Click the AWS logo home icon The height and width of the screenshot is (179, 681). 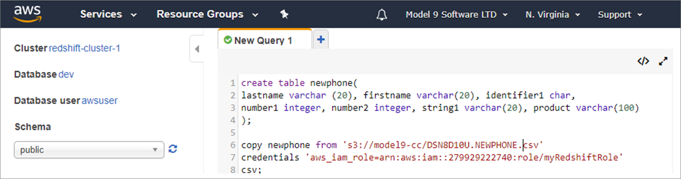pyautogui.click(x=28, y=14)
